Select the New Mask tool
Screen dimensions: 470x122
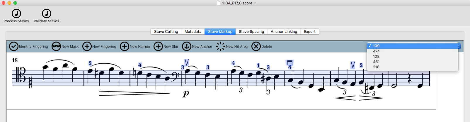(56, 46)
